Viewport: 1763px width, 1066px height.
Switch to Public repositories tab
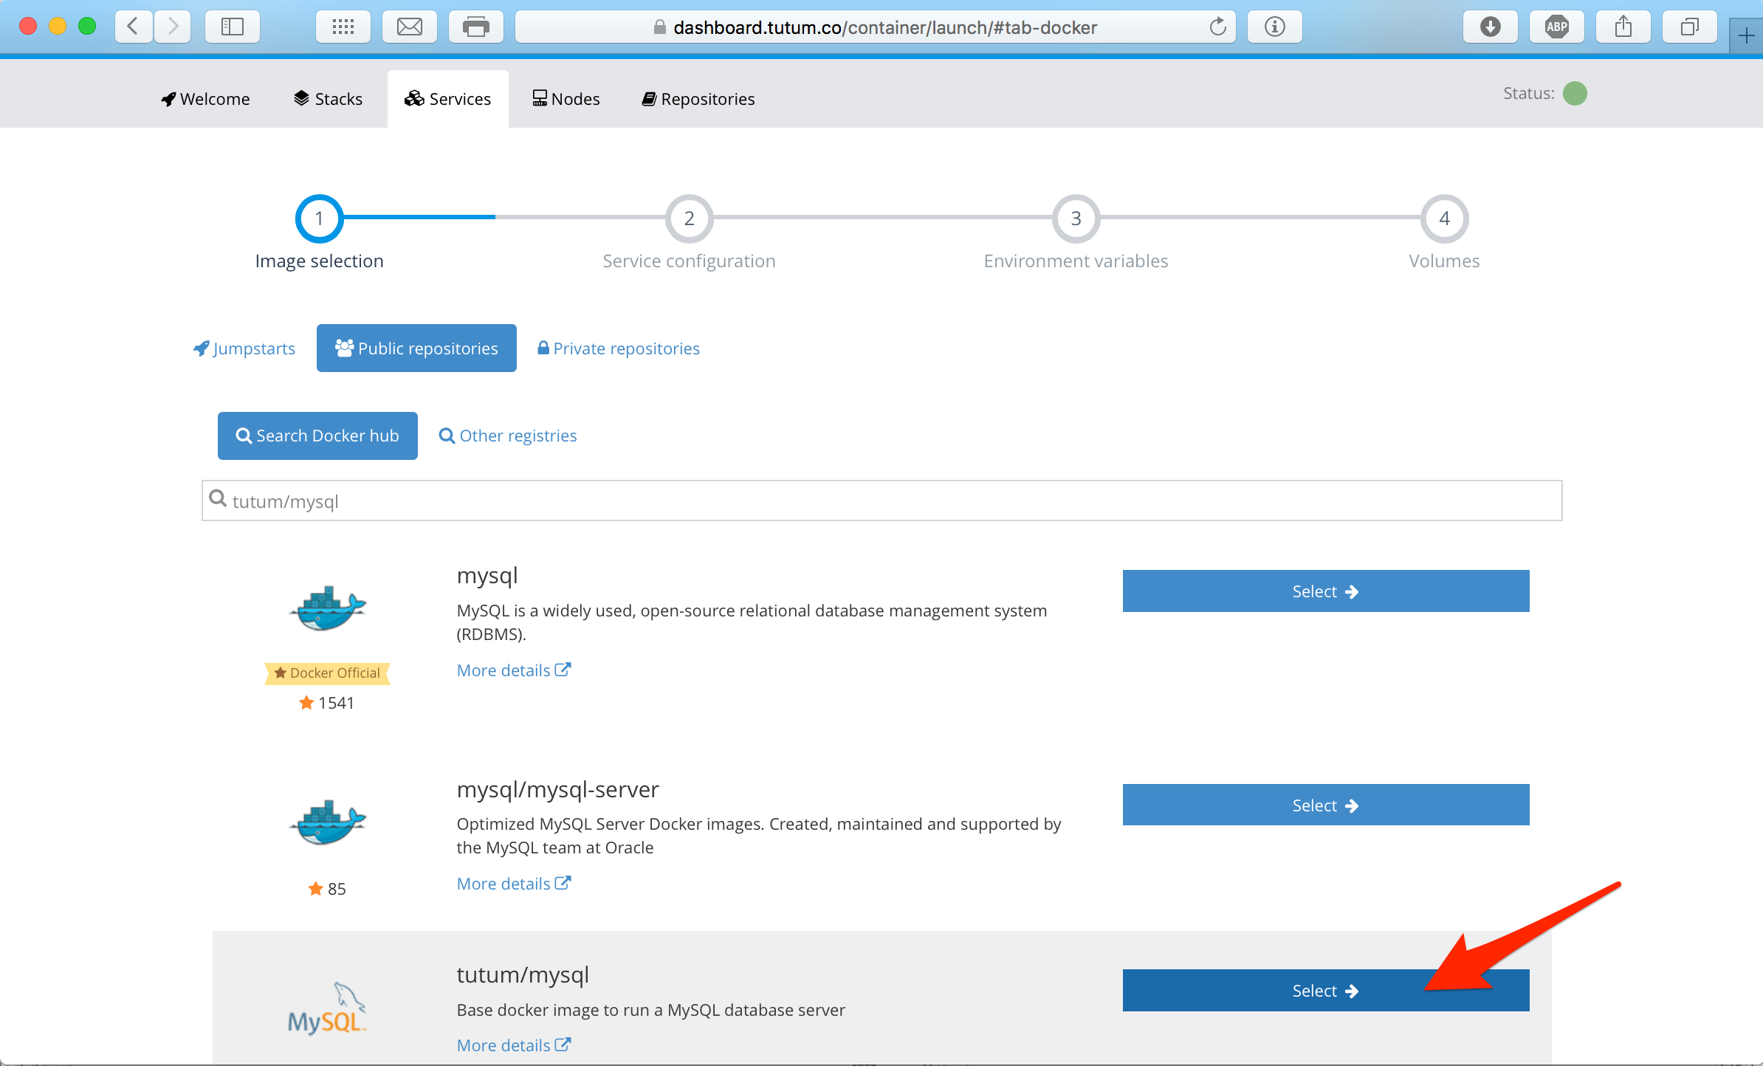pos(416,348)
